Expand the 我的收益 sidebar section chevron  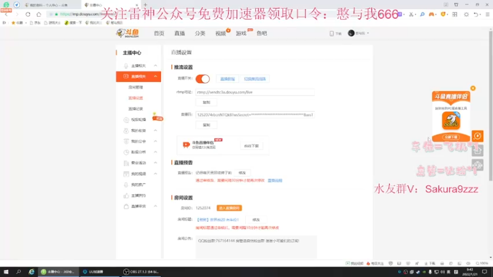[x=155, y=130]
